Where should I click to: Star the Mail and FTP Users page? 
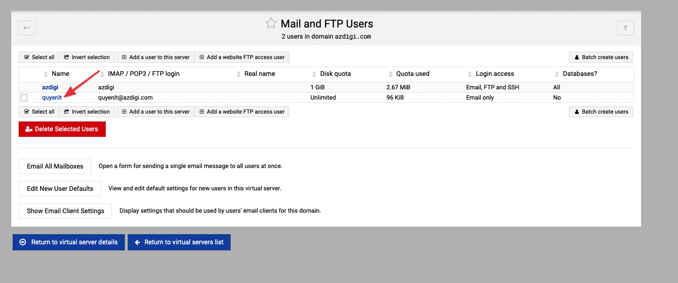pos(271,23)
